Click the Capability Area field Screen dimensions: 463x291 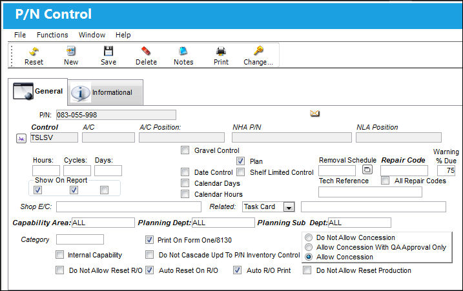coord(103,223)
